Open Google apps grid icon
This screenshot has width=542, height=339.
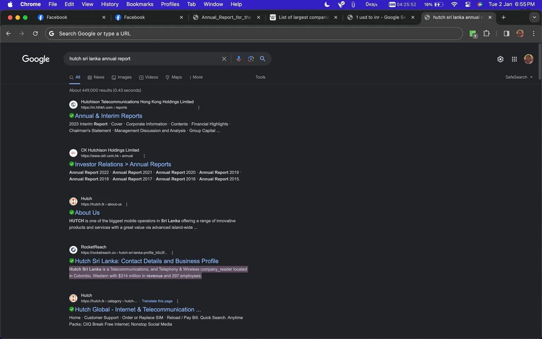click(514, 59)
